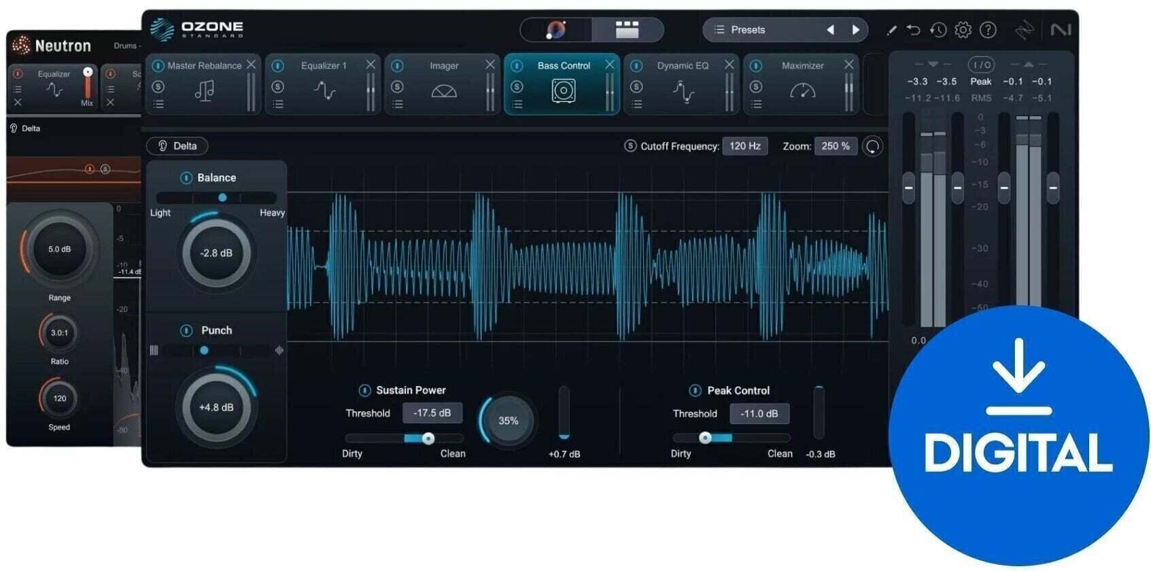Select the Dynamic EQ module icon

[x=683, y=91]
